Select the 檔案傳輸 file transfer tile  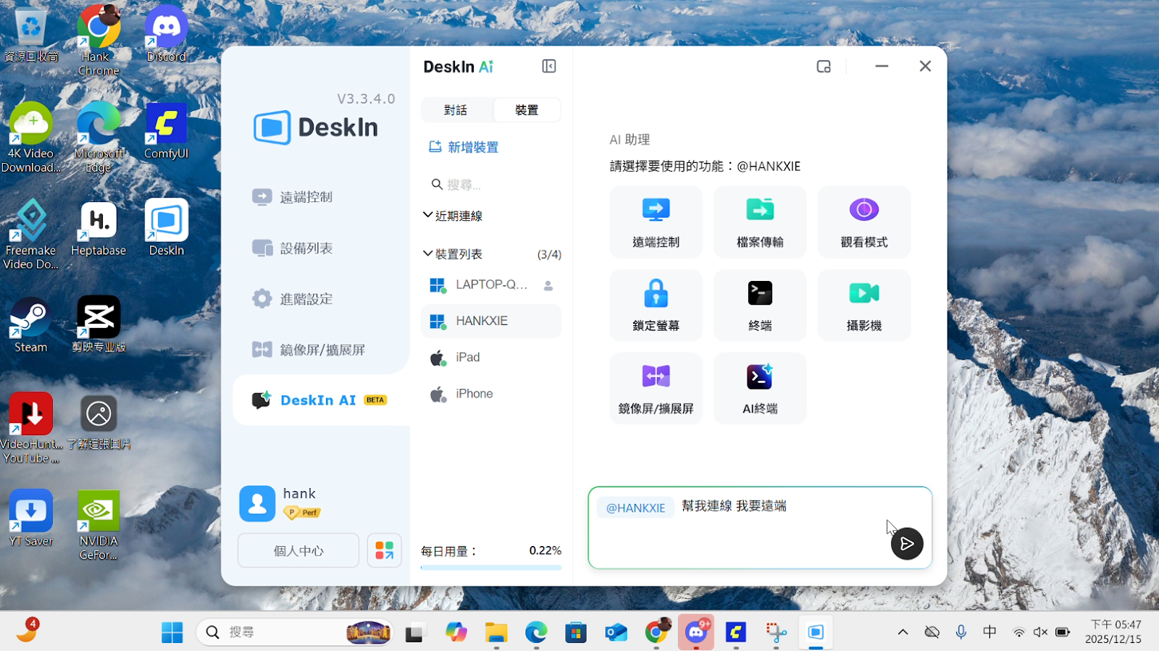(x=759, y=222)
